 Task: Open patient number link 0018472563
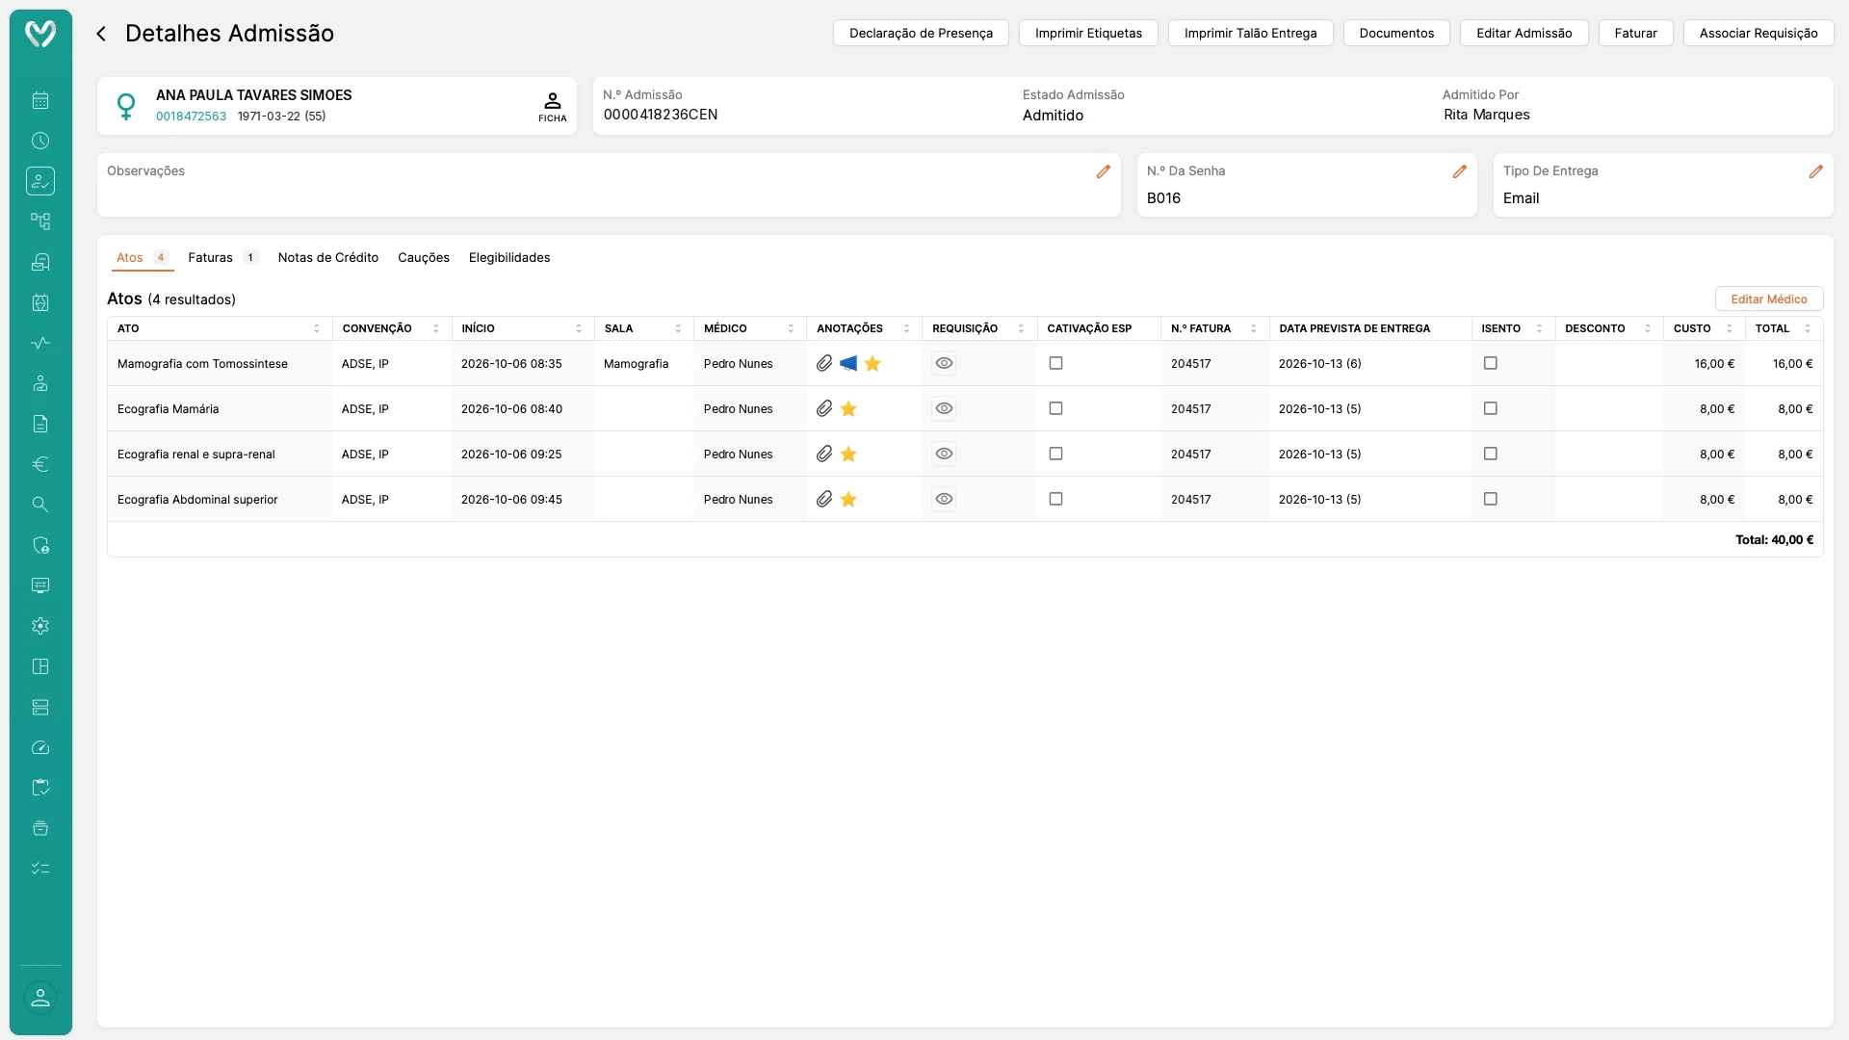coord(191,117)
